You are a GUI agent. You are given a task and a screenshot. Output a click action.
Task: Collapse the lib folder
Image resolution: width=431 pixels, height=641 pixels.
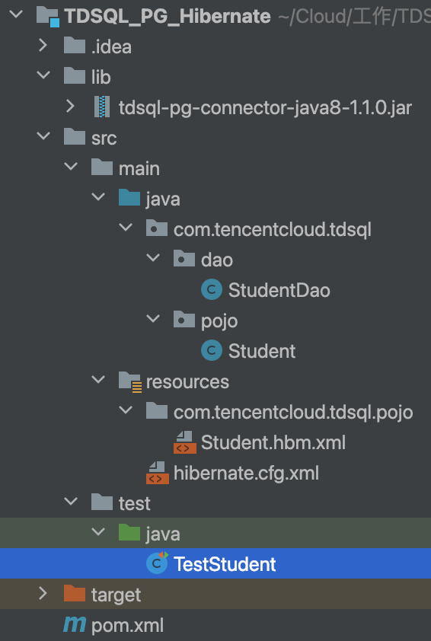point(43,76)
